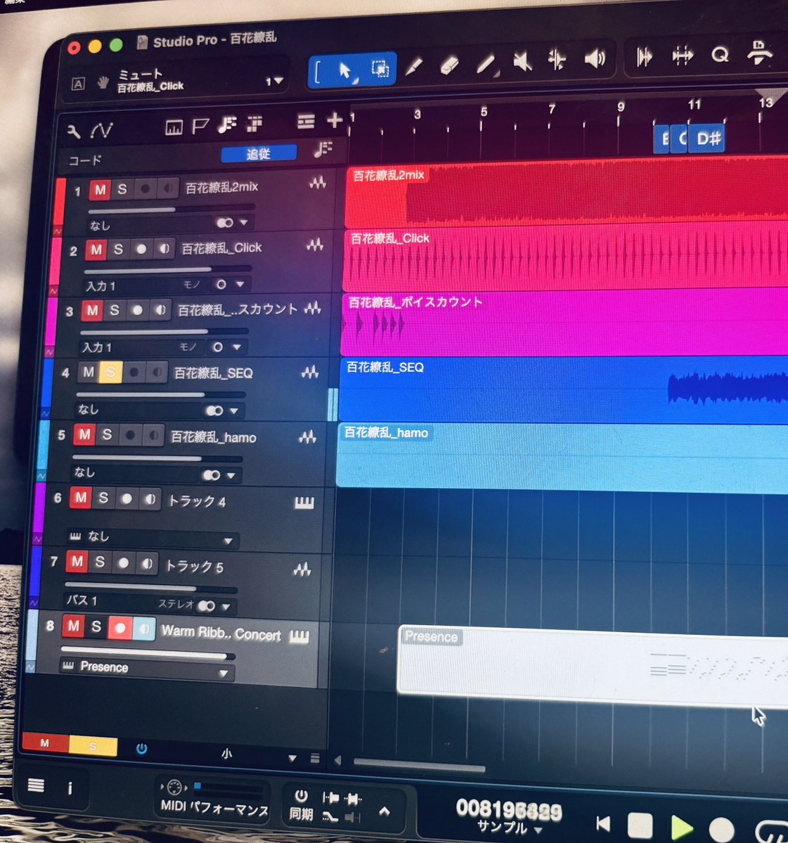The width and height of the screenshot is (788, 843).
Task: Click keyboard icon on トラック 4
Action: (304, 503)
